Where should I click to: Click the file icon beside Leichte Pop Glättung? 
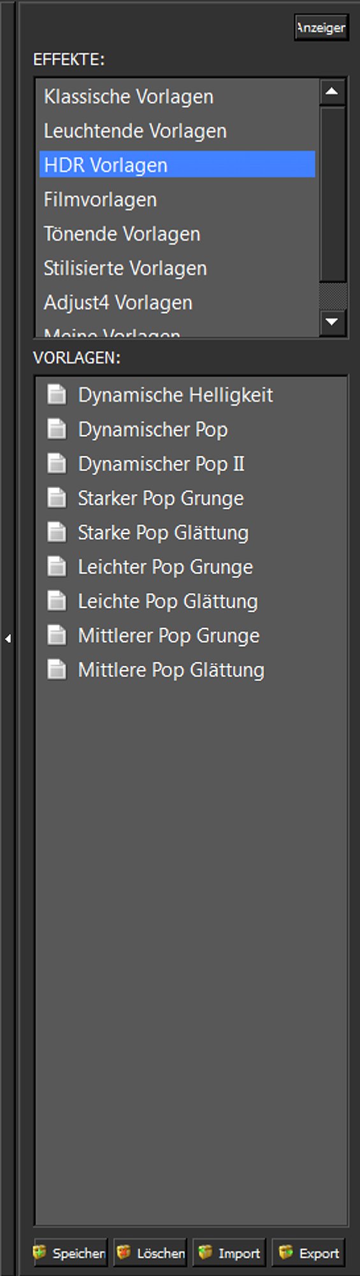pos(57,601)
